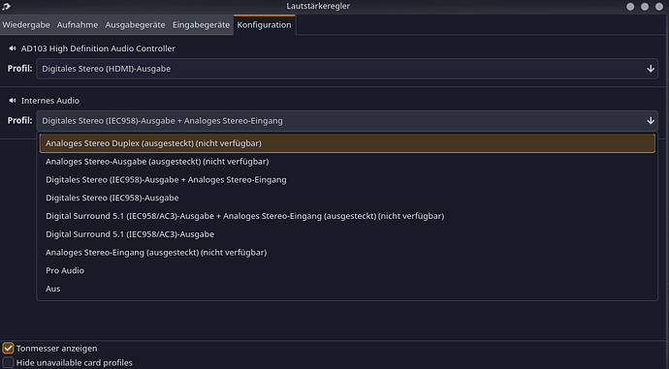The image size is (669, 369).
Task: Click the AD103 High Definition Audio Controller label
Action: click(x=98, y=48)
